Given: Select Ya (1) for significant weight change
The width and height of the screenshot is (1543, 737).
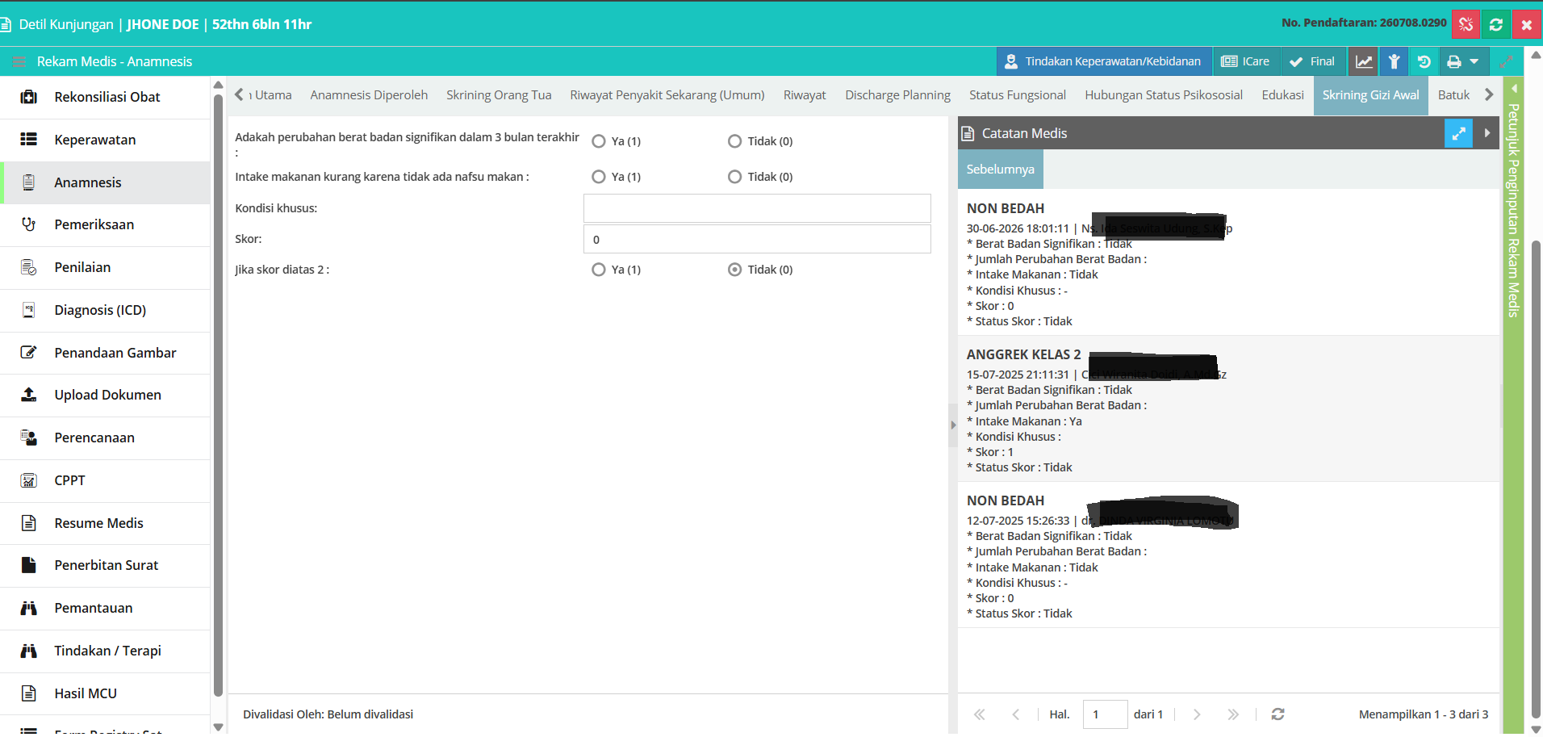Looking at the screenshot, I should point(599,141).
